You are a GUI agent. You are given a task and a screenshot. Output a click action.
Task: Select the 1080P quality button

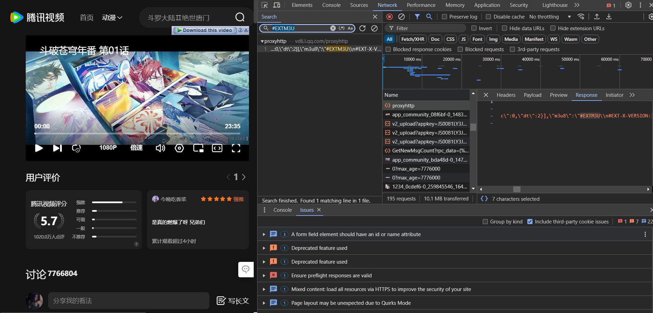pos(108,148)
